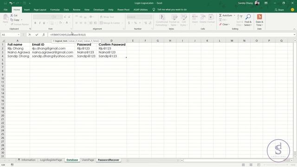Switch to PasswordRecover sheet
The width and height of the screenshot is (297, 167).
pos(108,160)
